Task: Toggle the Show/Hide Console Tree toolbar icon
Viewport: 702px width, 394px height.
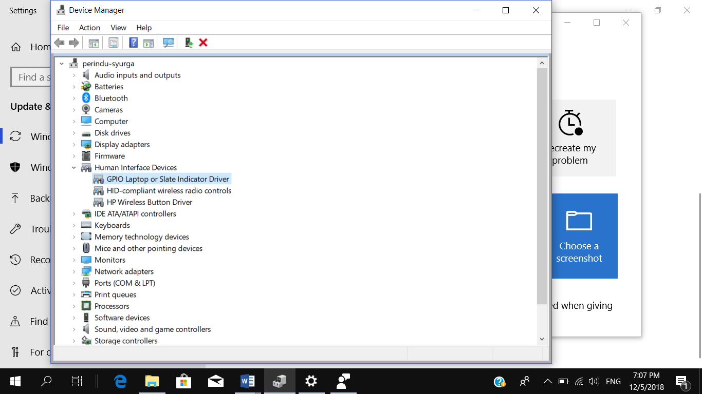Action: pos(94,43)
